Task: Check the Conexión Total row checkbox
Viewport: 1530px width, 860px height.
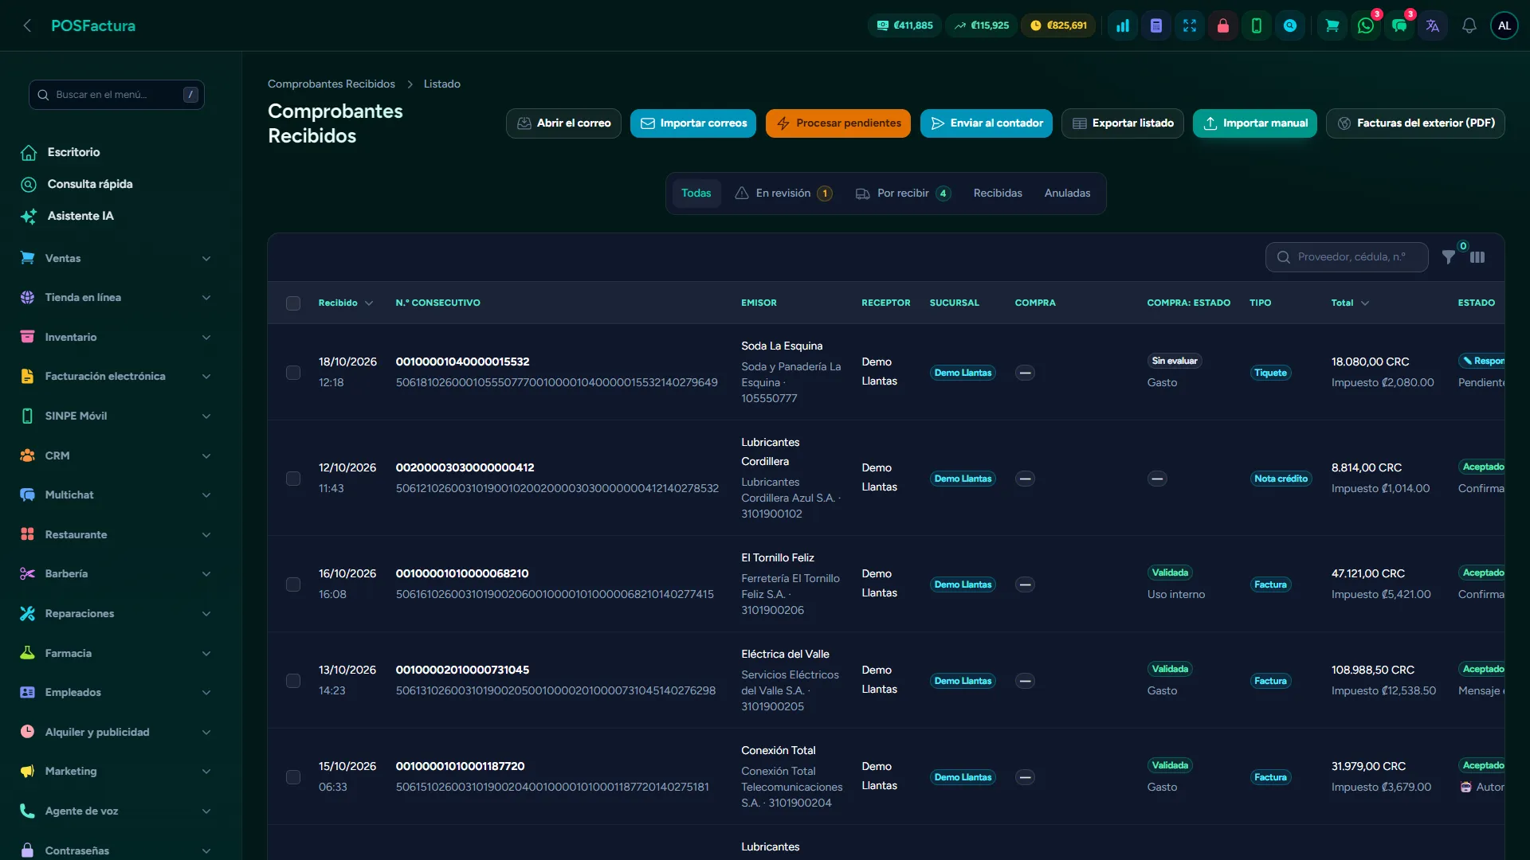Action: (293, 777)
